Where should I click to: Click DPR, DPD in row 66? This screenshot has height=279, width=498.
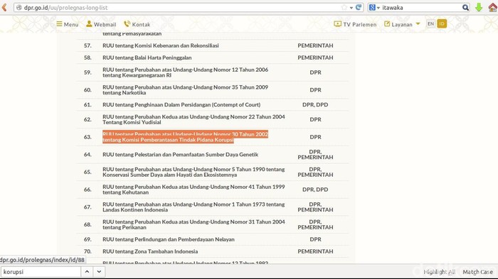coord(315,190)
